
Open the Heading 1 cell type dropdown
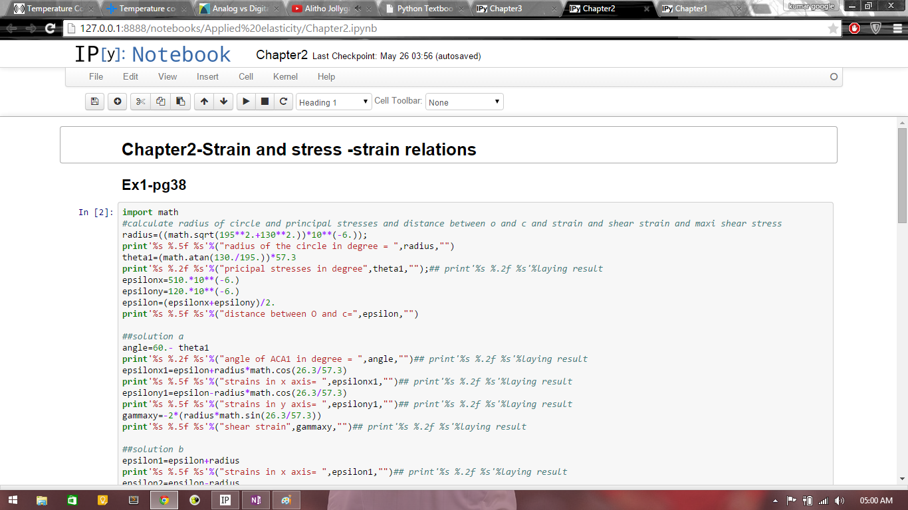click(334, 102)
